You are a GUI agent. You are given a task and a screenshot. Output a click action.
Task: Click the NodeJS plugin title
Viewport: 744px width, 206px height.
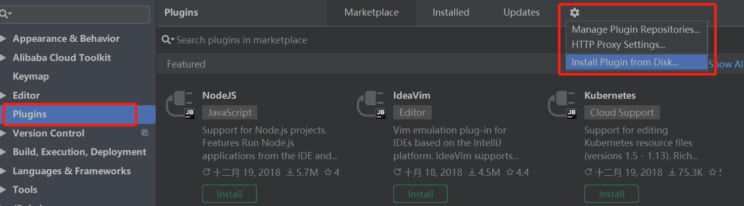click(219, 95)
